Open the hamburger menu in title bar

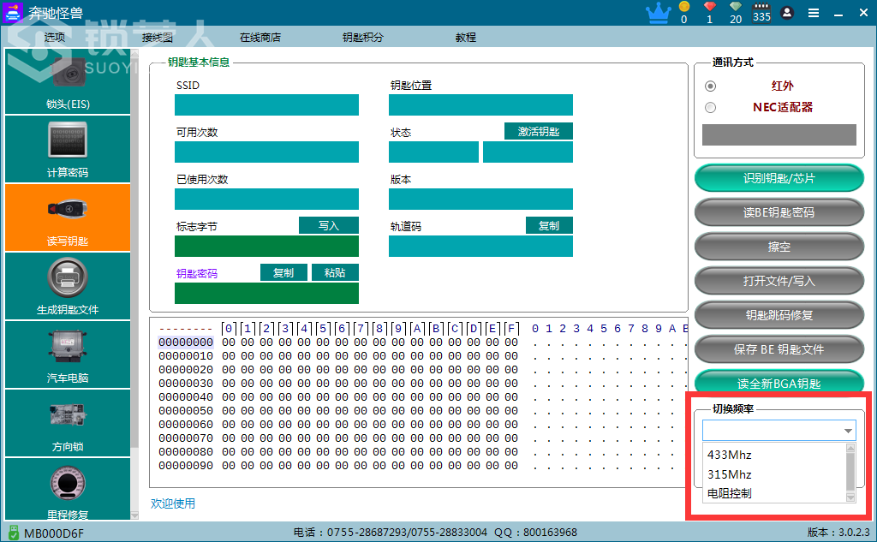[x=814, y=13]
